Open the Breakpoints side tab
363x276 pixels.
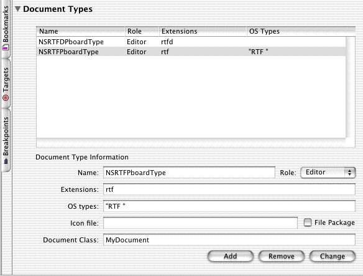click(x=6, y=140)
